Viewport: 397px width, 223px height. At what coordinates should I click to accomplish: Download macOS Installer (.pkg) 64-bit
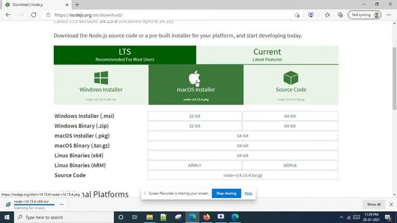243,136
